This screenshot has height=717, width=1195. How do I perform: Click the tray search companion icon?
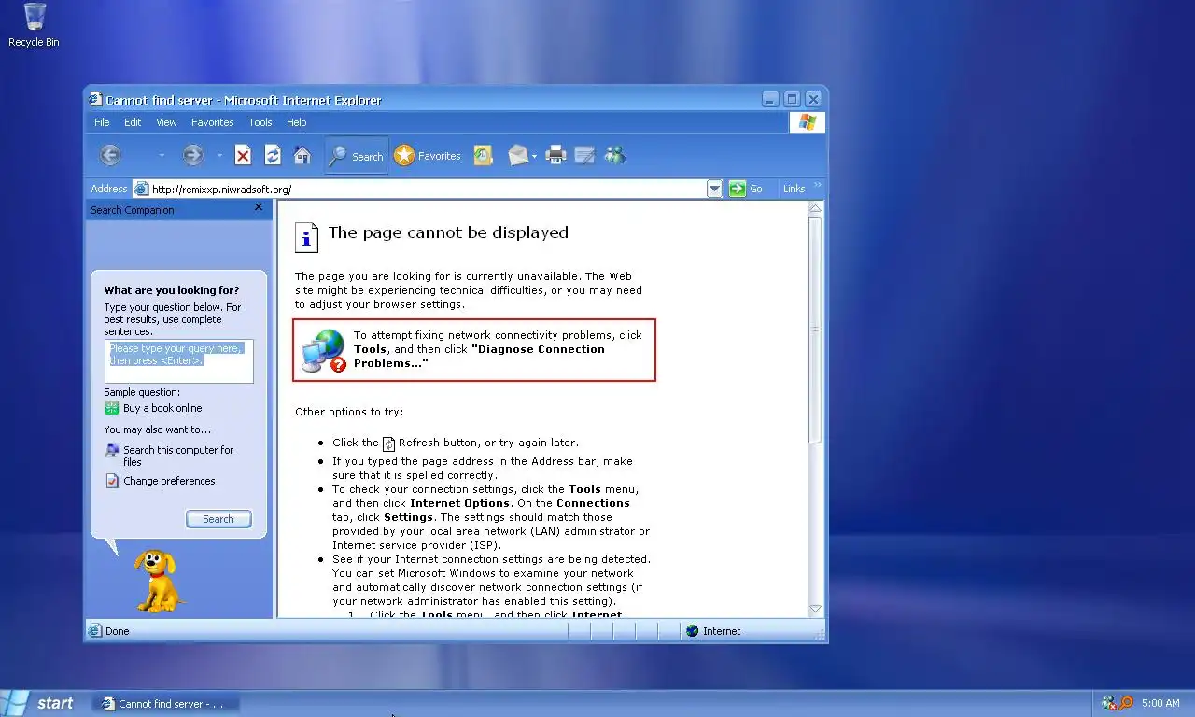click(x=1126, y=703)
